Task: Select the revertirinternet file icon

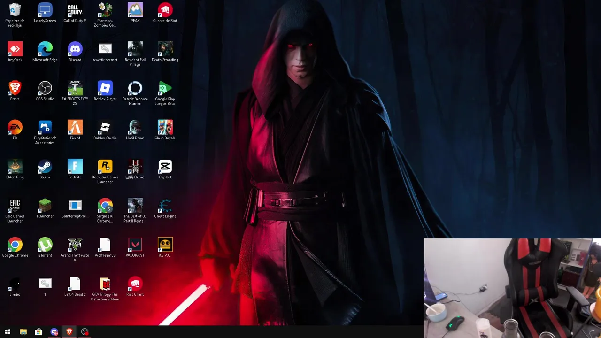Action: click(x=105, y=49)
